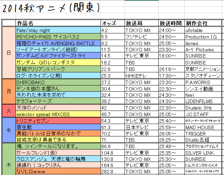Click the red トリニティセブン cell
The width and height of the screenshot is (224, 175).
point(58,121)
